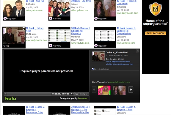Show next More Videos with right arrow
Viewport: 171px width, 115px height.
(x=131, y=89)
